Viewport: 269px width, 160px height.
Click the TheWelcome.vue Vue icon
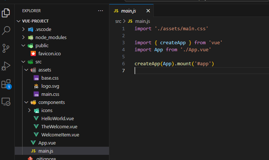(36, 126)
